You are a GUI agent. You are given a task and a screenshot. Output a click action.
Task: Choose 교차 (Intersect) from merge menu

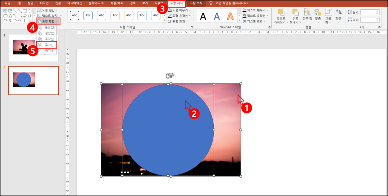click(x=47, y=45)
